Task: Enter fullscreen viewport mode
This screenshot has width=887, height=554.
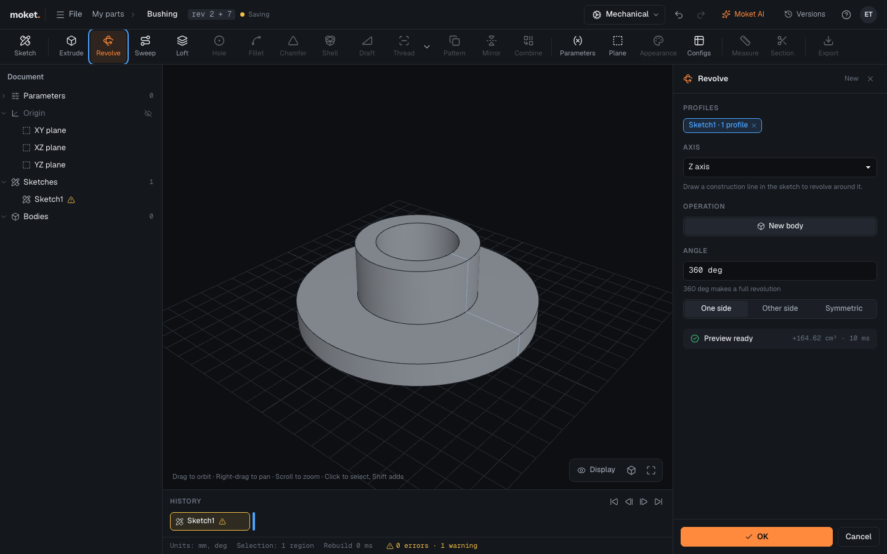Action: pos(651,470)
